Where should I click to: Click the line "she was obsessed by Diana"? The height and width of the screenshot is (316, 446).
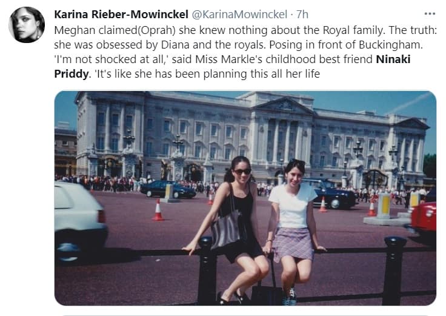pos(238,45)
